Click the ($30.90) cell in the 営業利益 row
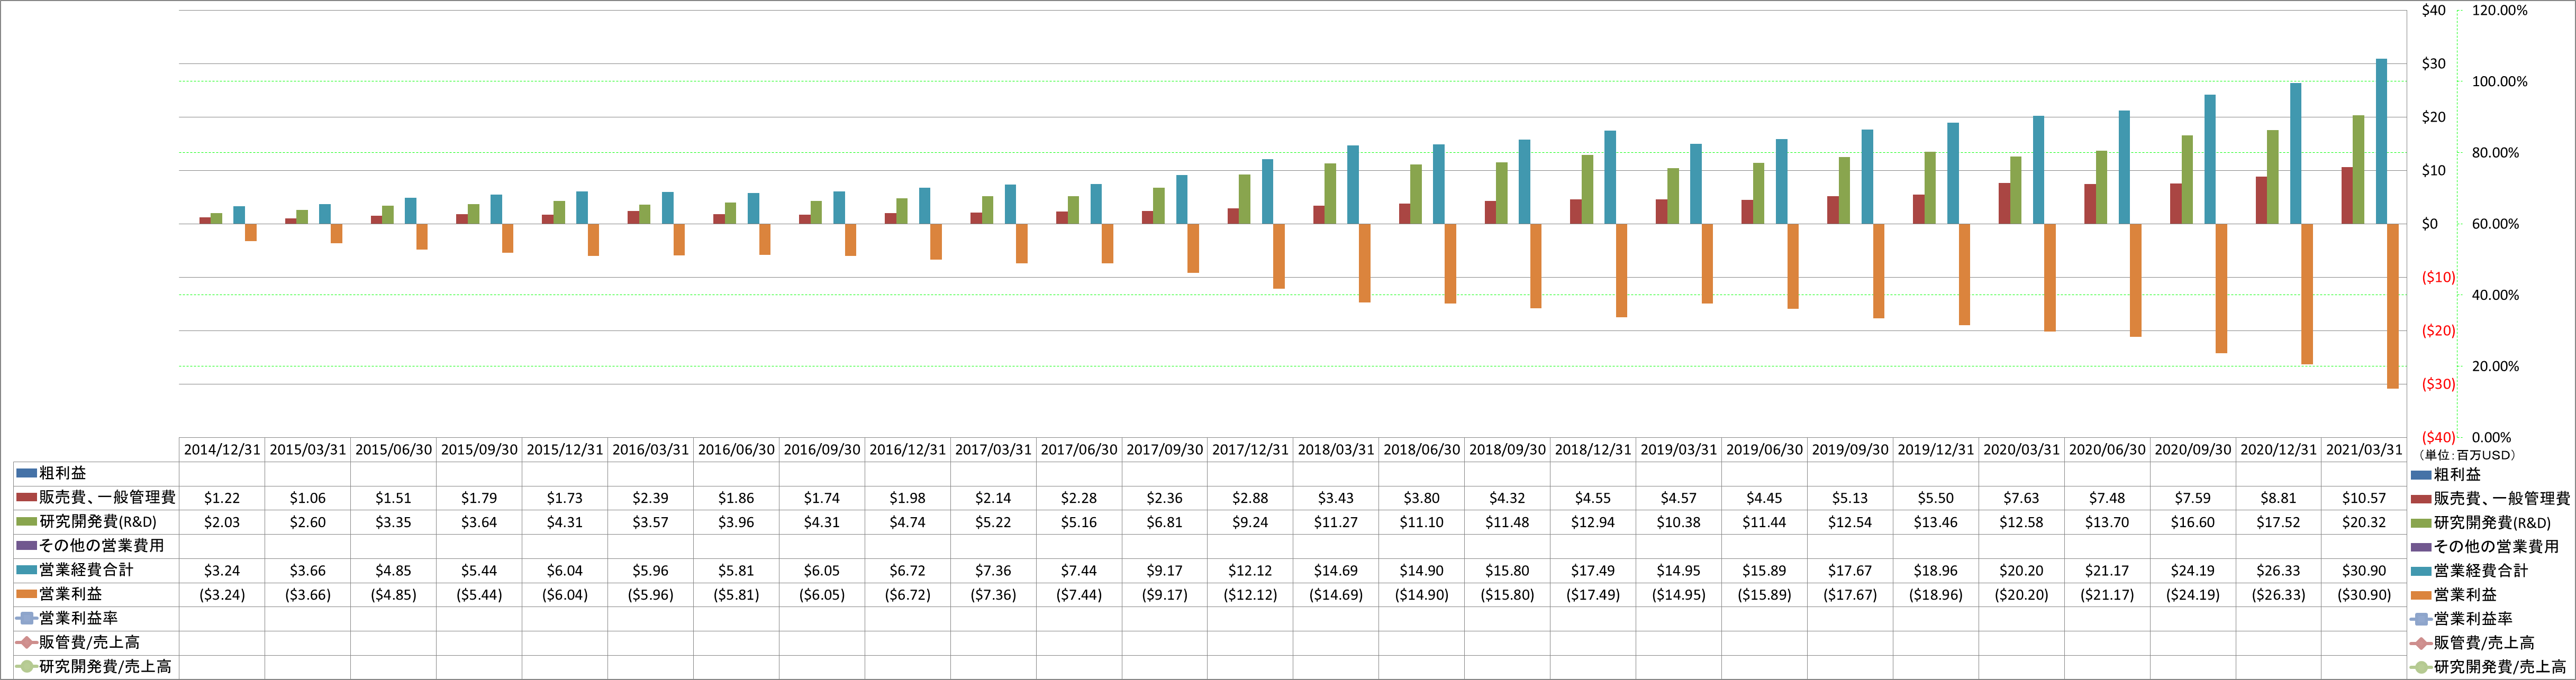This screenshot has width=2576, height=680. (x=2364, y=595)
